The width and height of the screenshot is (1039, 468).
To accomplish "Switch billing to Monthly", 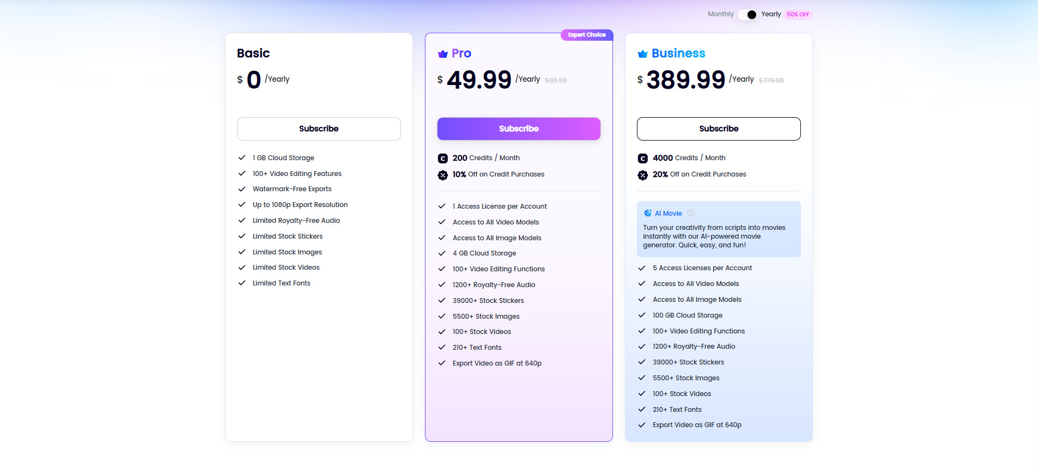I will (x=720, y=14).
